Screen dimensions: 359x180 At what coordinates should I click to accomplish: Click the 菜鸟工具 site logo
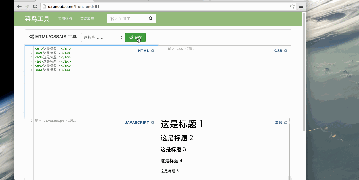(37, 19)
